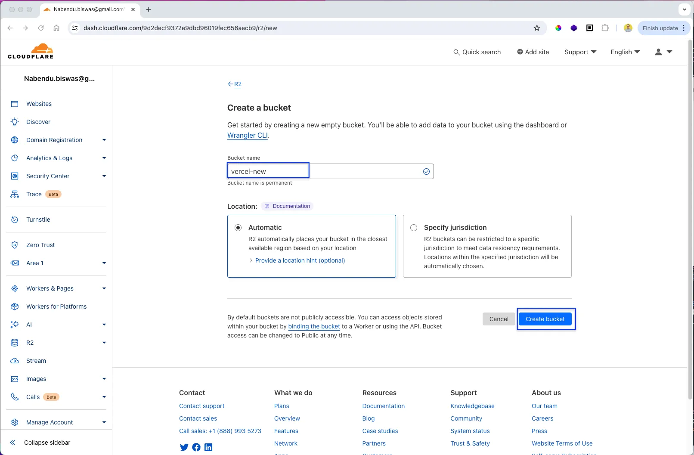
Task: Open a new browser tab
Action: point(149,9)
